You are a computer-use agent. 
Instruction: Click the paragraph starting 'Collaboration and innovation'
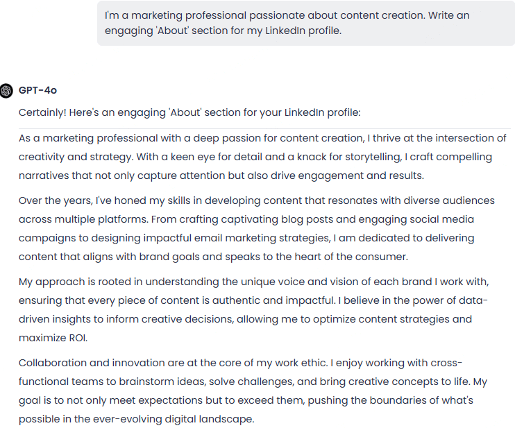click(253, 391)
